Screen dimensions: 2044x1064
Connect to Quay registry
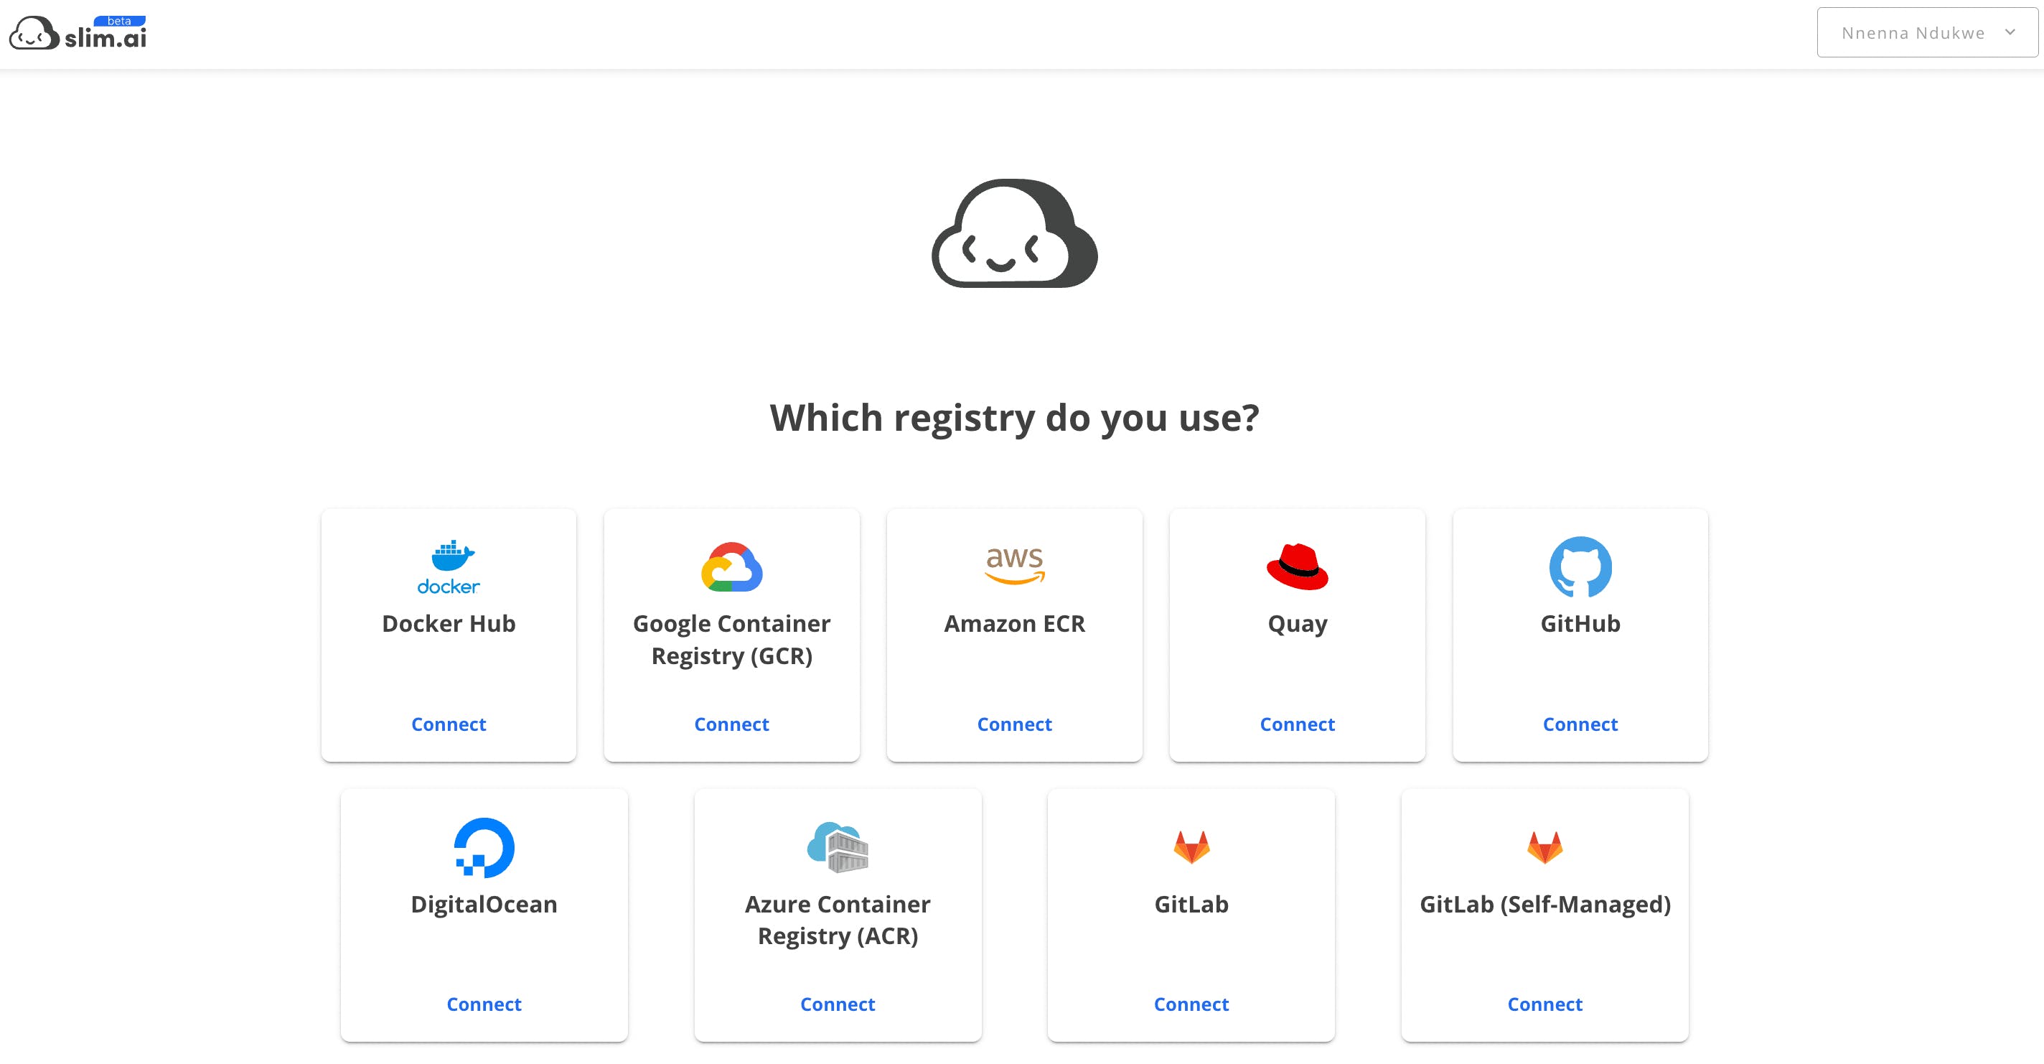1298,724
